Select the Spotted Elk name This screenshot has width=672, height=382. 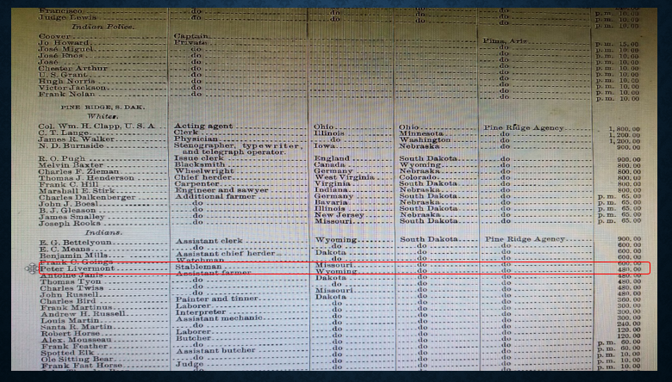[67, 353]
